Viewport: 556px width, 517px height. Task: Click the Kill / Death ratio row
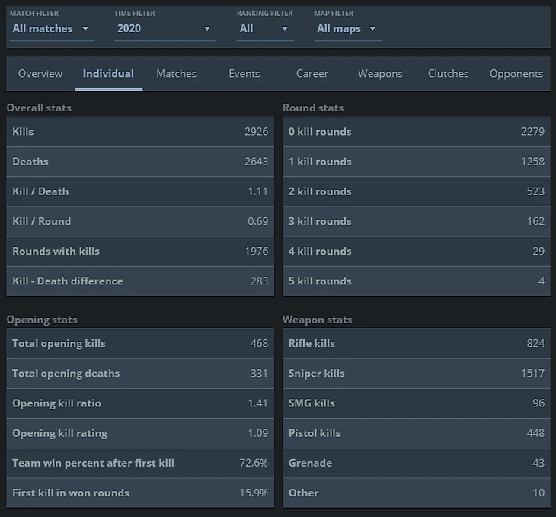[139, 191]
